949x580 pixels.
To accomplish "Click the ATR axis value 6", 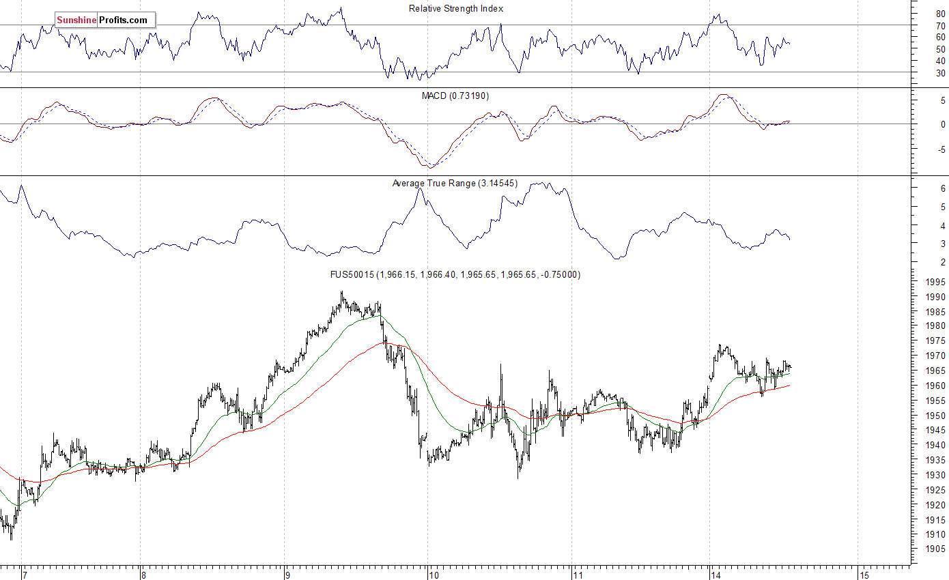I will coord(943,188).
